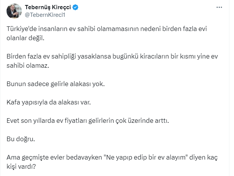Open the @TebernKireci1 handle link

(x=43, y=15)
